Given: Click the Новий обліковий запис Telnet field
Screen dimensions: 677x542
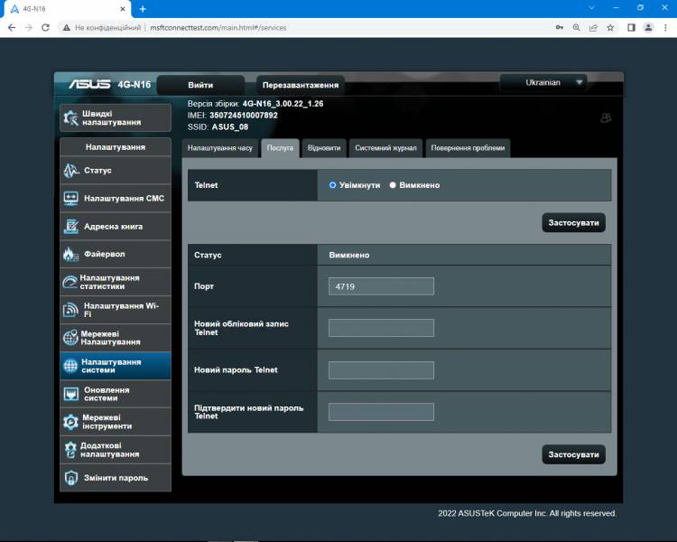Looking at the screenshot, I should [381, 328].
